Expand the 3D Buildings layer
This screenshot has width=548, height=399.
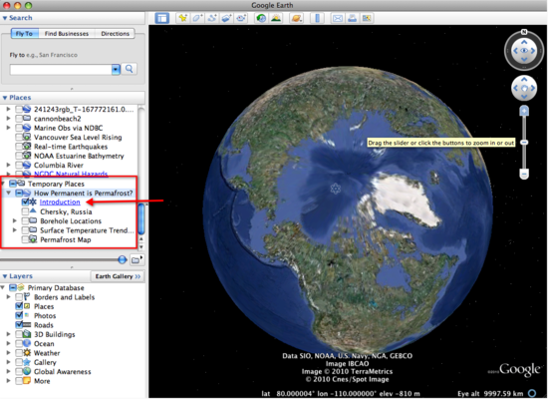(8, 334)
